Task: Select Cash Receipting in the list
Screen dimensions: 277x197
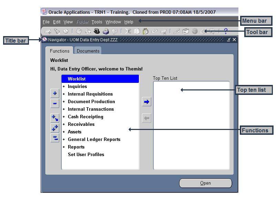Action: click(x=85, y=117)
